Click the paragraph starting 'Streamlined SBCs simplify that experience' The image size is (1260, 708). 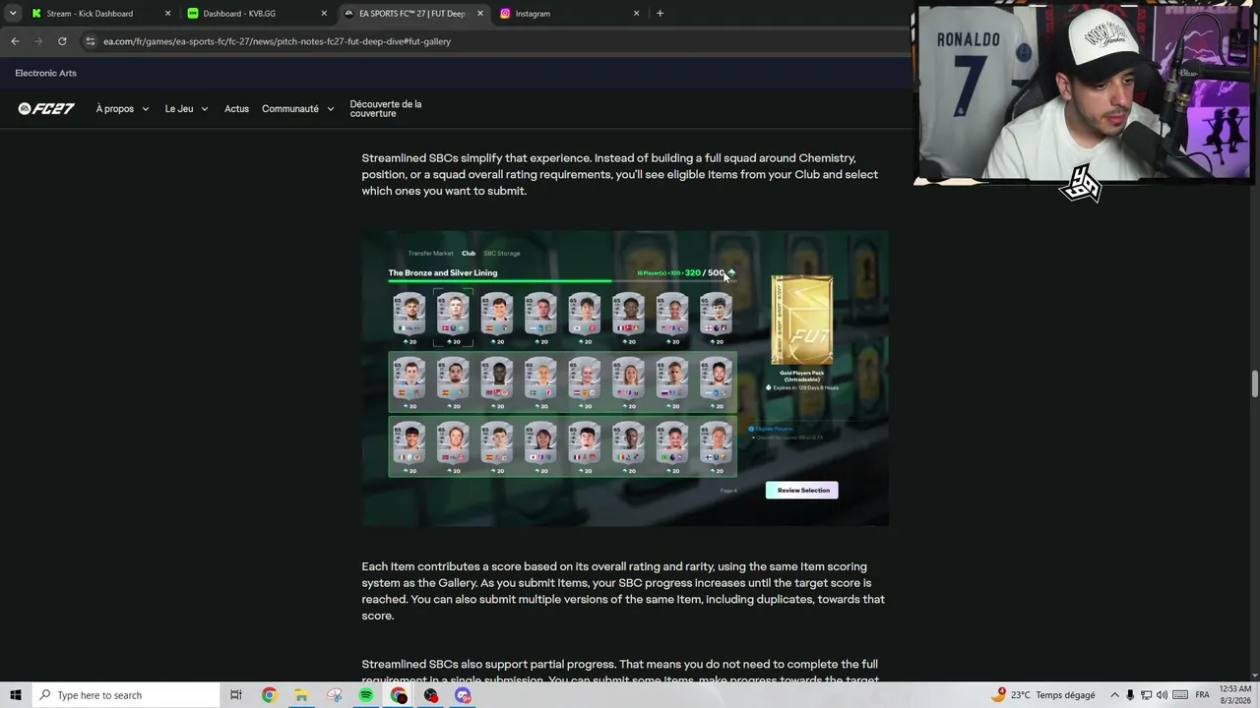tap(620, 174)
